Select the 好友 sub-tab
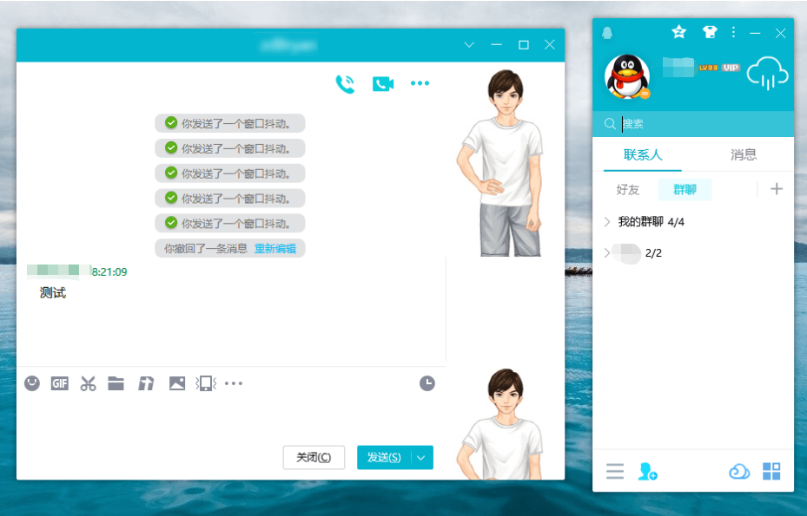Image resolution: width=807 pixels, height=516 pixels. (627, 190)
